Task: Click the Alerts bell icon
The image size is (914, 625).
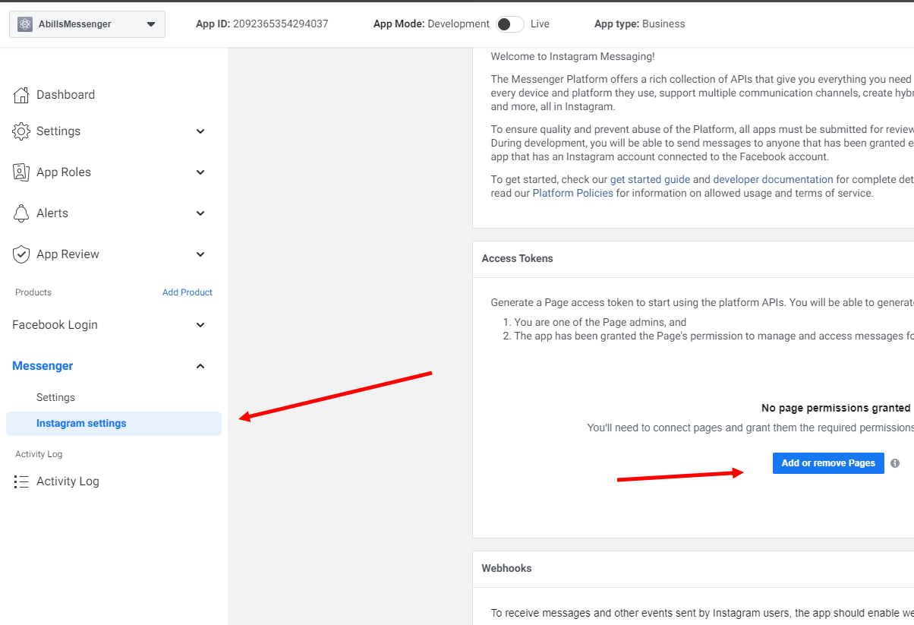Action: [x=21, y=213]
